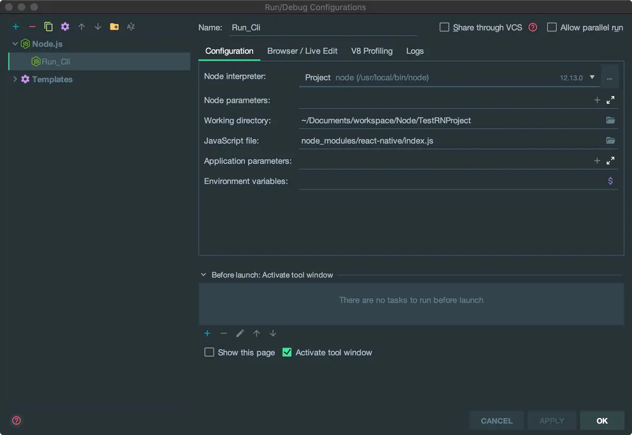Screen dimensions: 632x435
Task: Click the OK button
Action: [602, 421]
